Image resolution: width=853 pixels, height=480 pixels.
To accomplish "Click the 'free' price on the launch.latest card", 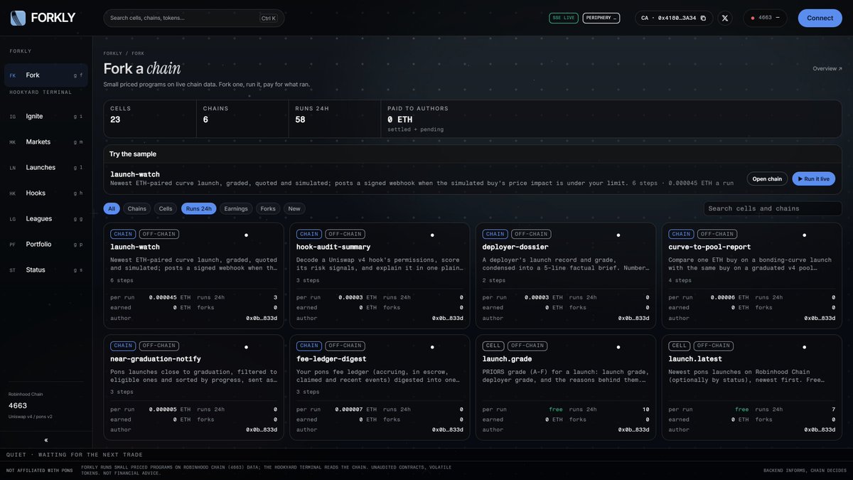I will click(x=741, y=410).
